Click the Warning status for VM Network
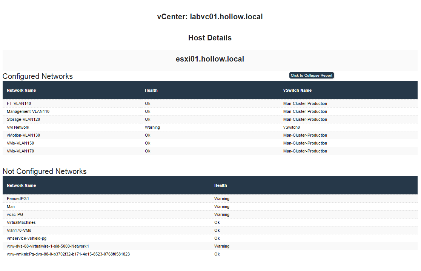Screen dimensions: 421x271 (x=152, y=127)
